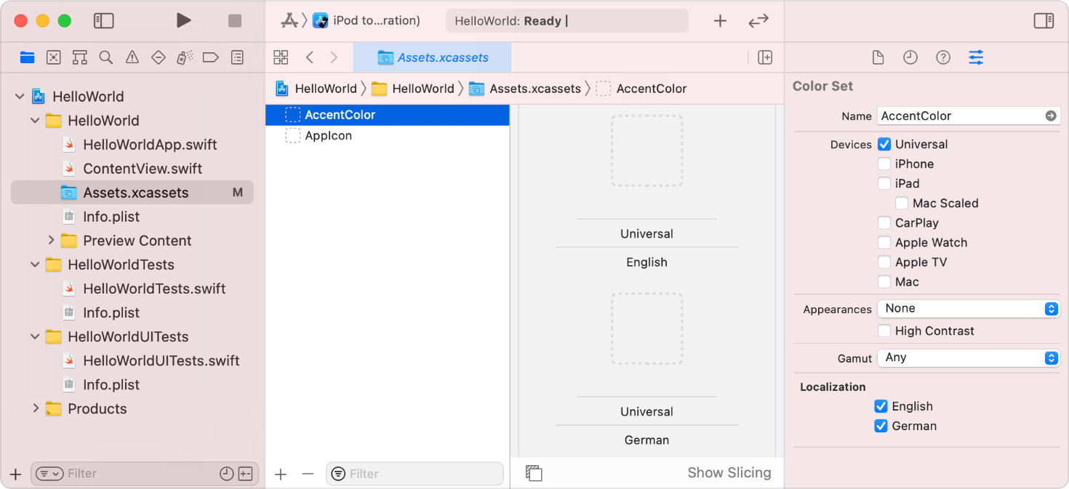Show the File inspector
This screenshot has height=489, width=1069.
point(878,57)
